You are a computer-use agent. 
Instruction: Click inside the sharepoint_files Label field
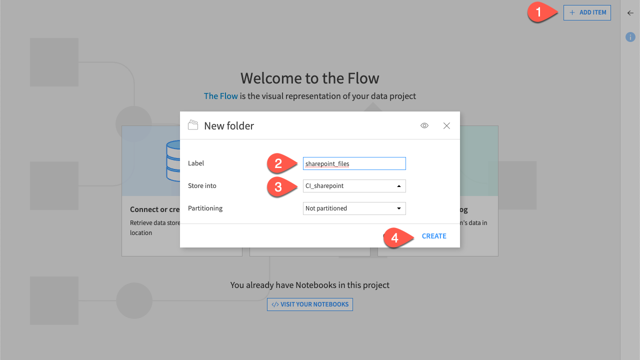pyautogui.click(x=354, y=163)
